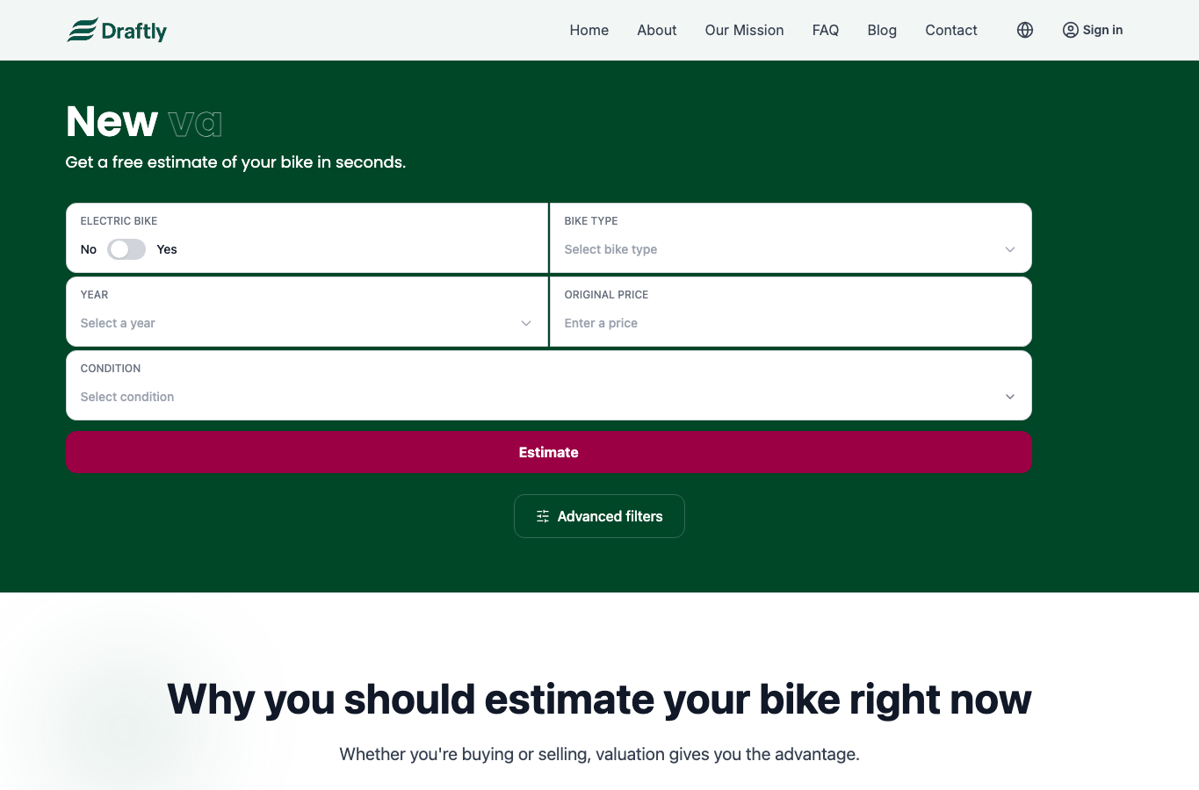Screen dimensions: 1199x790
Task: Click the 'Get a free estimate' subtitle text
Action: (x=235, y=162)
